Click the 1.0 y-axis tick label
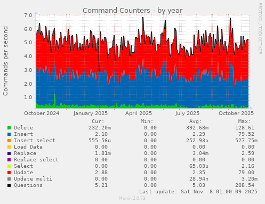The width and height of the screenshot is (265, 204). [28, 97]
